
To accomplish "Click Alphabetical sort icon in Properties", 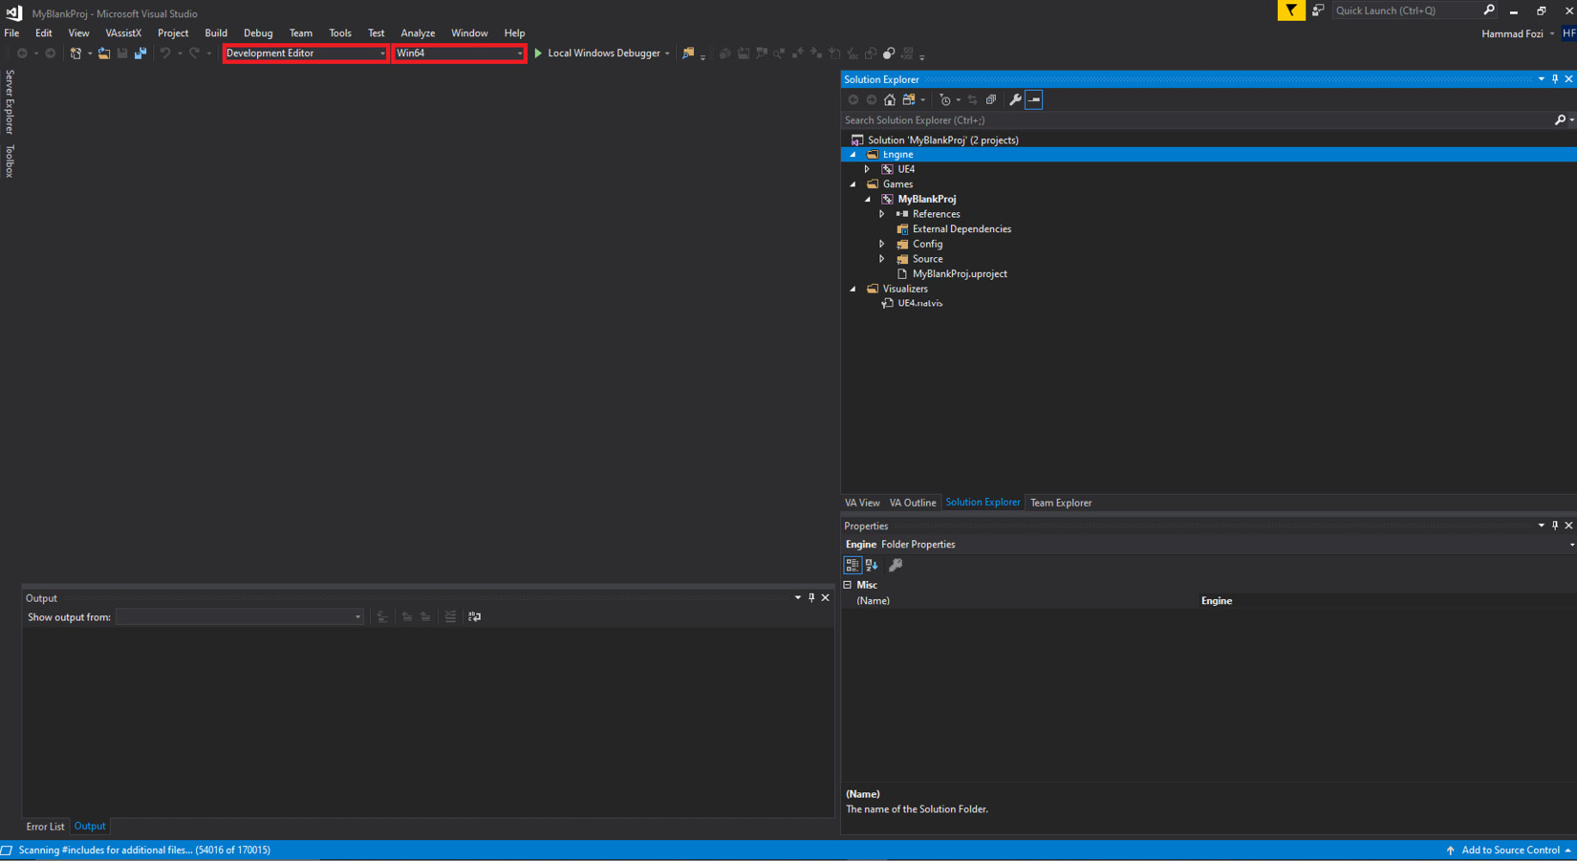I will coord(872,566).
